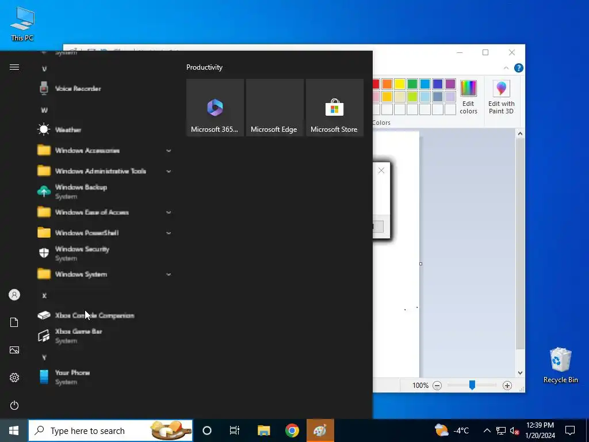This screenshot has height=442, width=589.
Task: Select the yellow color swatch in Paint
Action: pyautogui.click(x=400, y=84)
